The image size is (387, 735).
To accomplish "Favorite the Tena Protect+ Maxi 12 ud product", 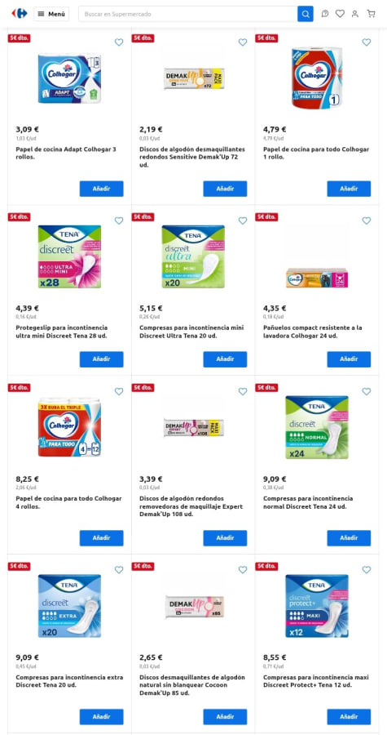I will [x=367, y=570].
